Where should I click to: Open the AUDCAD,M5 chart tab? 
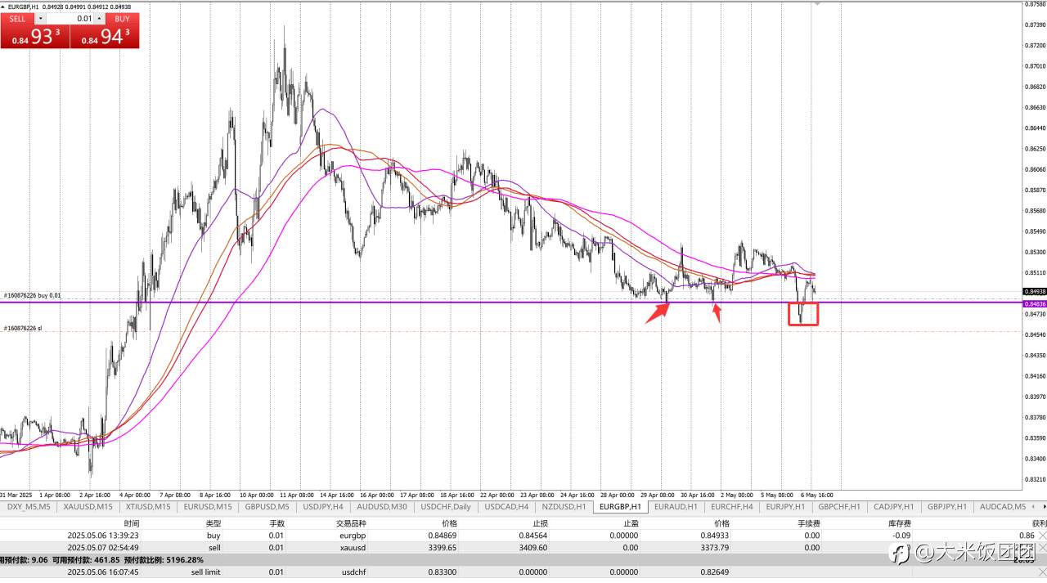pos(1002,507)
